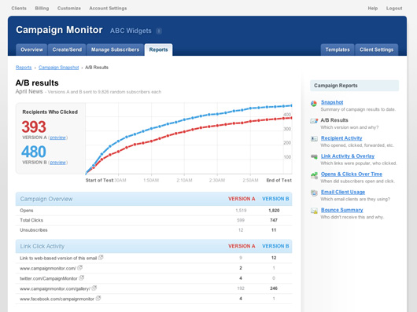Open Clients in the top menu
The image size is (417, 312).
pyautogui.click(x=19, y=8)
